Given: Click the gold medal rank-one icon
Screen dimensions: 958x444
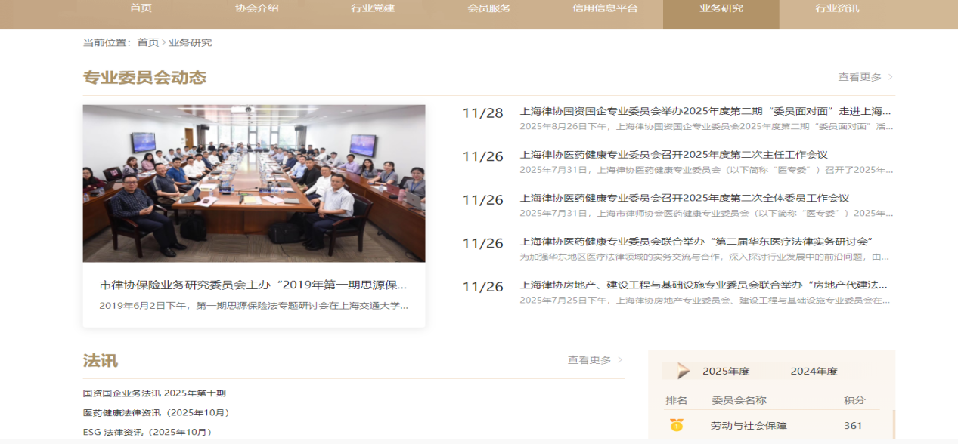Looking at the screenshot, I should point(676,425).
